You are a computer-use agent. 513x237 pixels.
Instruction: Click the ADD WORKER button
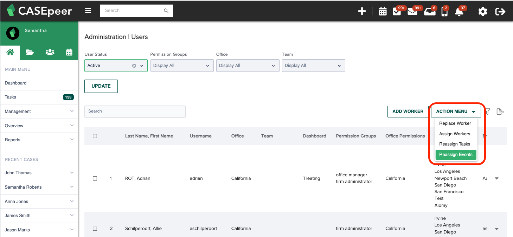coord(408,111)
